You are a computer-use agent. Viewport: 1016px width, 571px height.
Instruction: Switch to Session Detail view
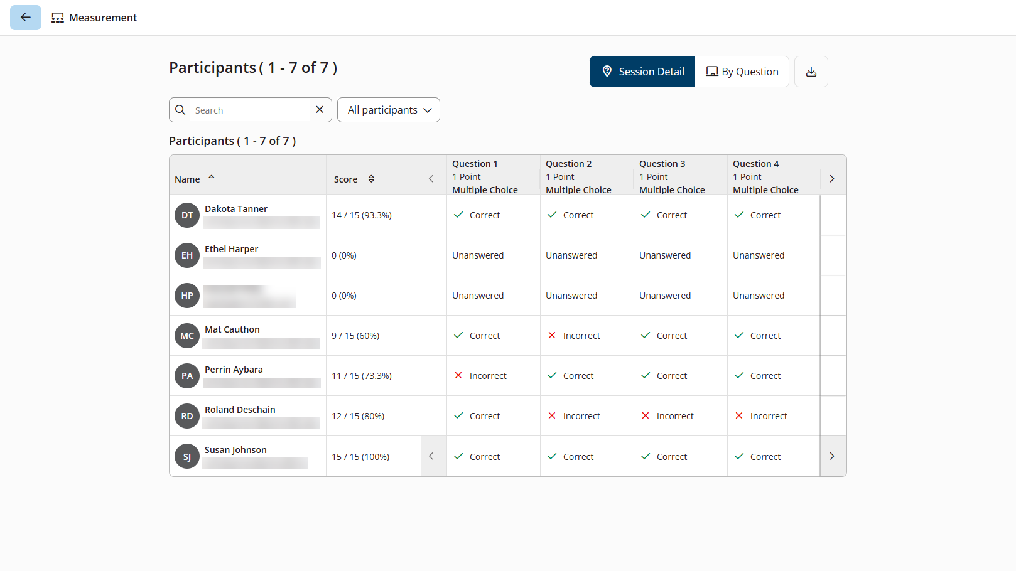coord(642,72)
